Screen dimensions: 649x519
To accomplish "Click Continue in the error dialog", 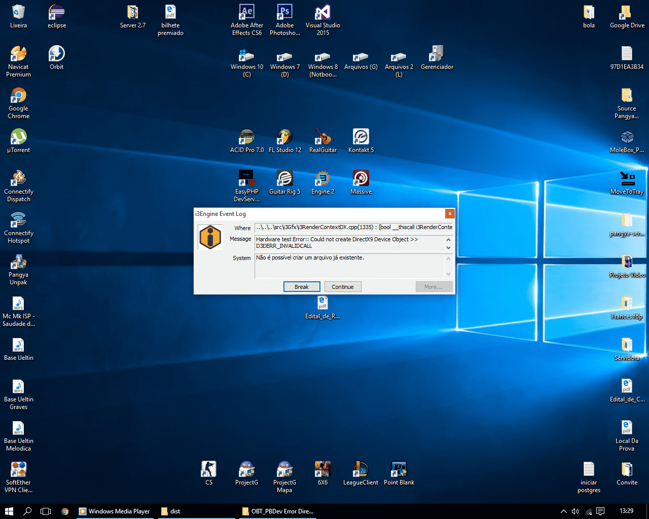I will tap(343, 287).
